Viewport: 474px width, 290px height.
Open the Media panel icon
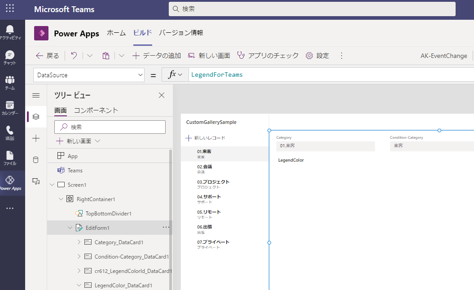(x=35, y=181)
